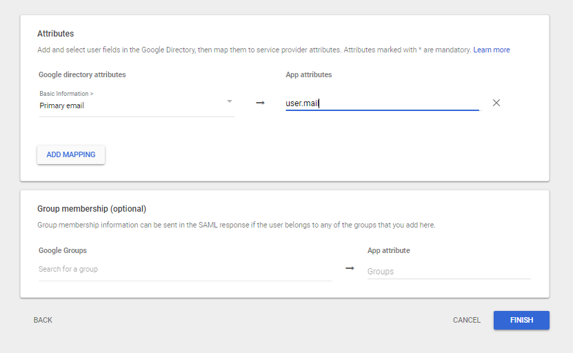Click the Group membership description text
Viewport: 573px width, 353px height.
click(236, 225)
